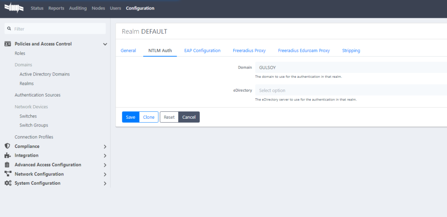Screen dimensions: 447x217
Task: Switch to the EAP Configuration tab
Action: coord(202,51)
